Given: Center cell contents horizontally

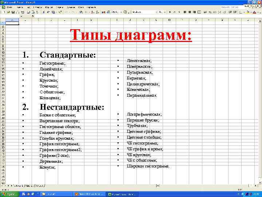Looking at the screenshot, I should point(190,12).
